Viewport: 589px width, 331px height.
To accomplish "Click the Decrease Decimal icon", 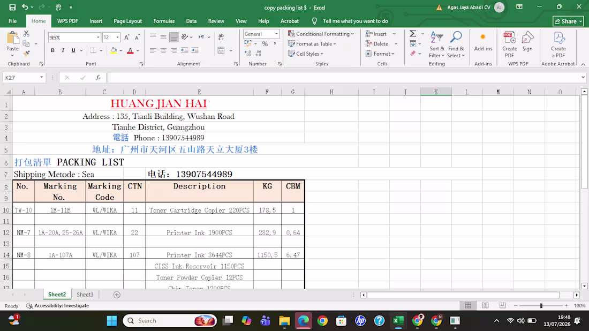I will point(259,54).
